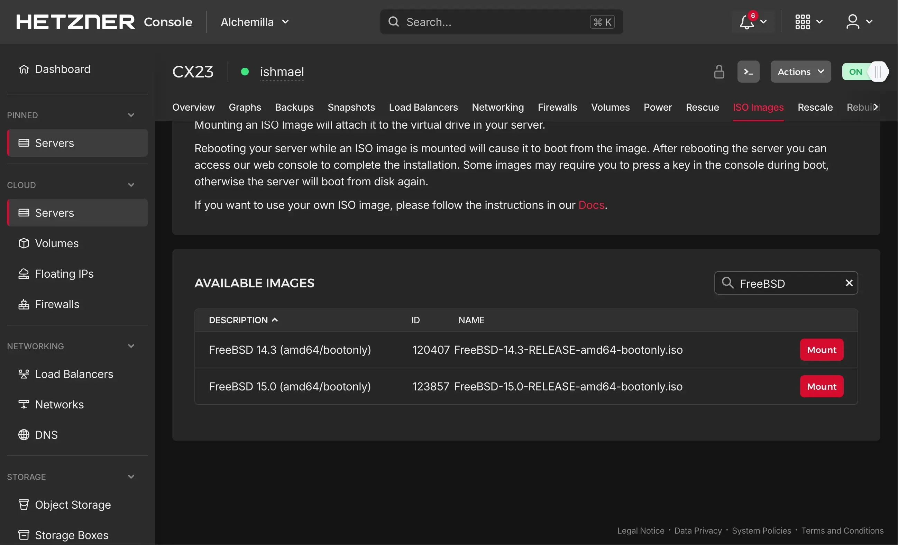Collapse the Storage section

131,477
